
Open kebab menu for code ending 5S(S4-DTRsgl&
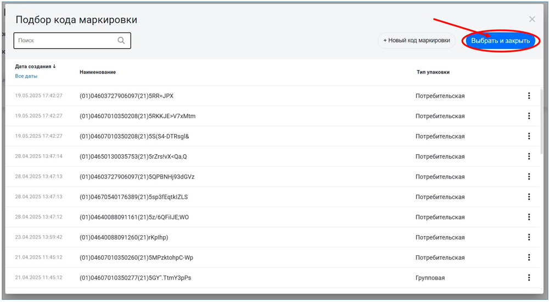[529, 136]
